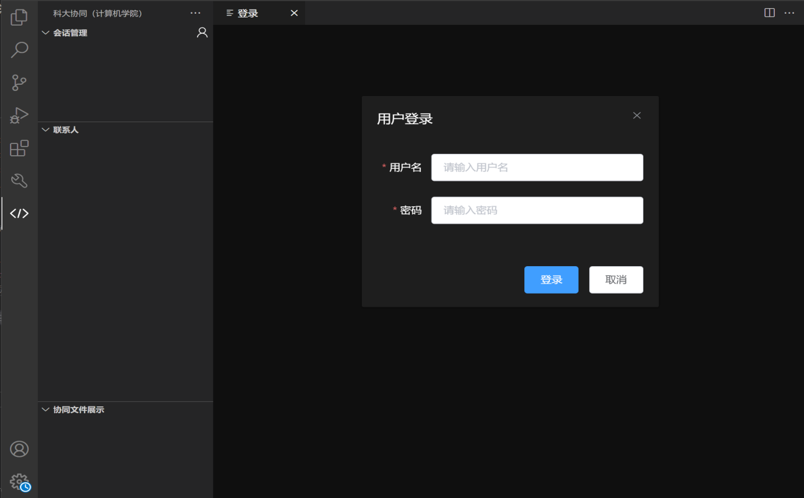Open the Run and Debug view icon

[19, 115]
